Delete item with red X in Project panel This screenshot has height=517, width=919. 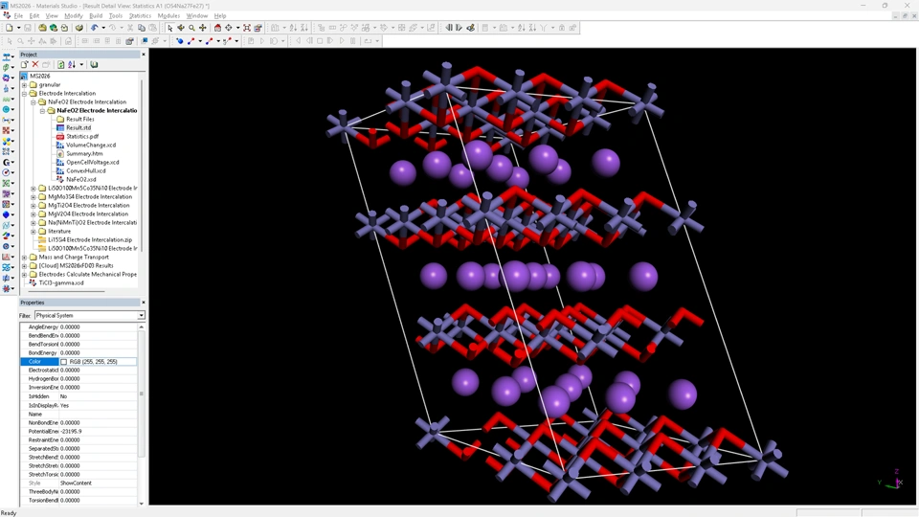35,64
